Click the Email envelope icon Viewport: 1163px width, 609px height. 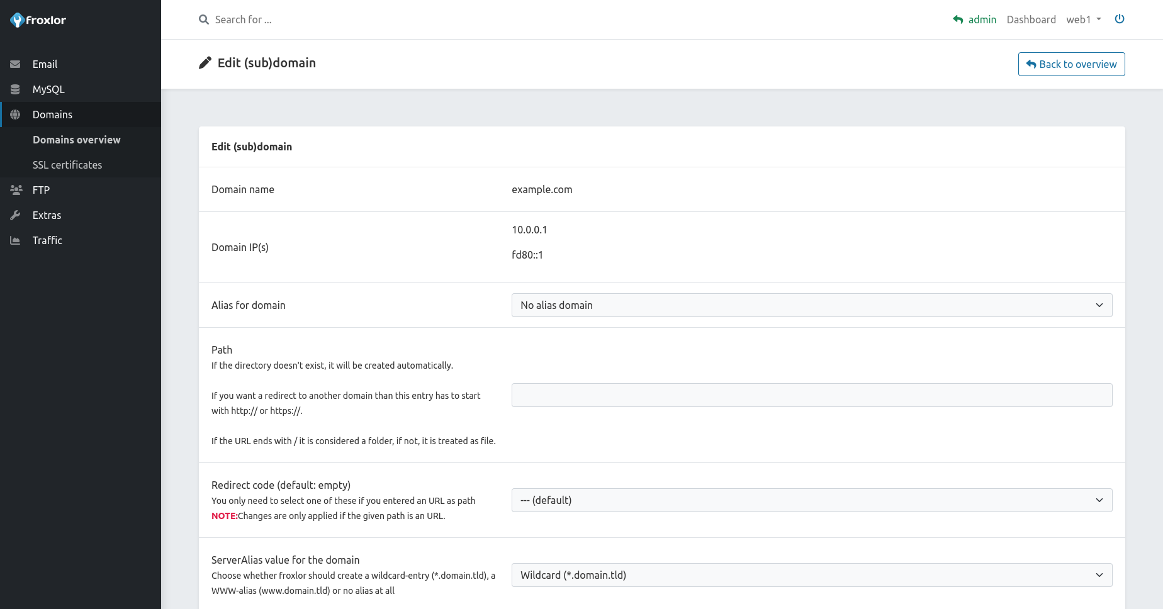[x=15, y=64]
